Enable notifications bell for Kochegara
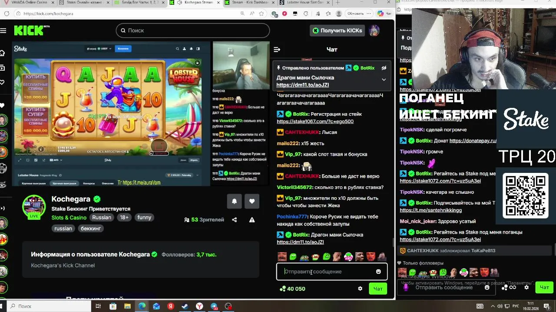 point(234,201)
